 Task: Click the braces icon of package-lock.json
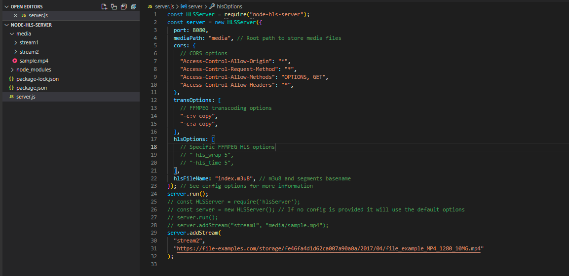[11, 78]
